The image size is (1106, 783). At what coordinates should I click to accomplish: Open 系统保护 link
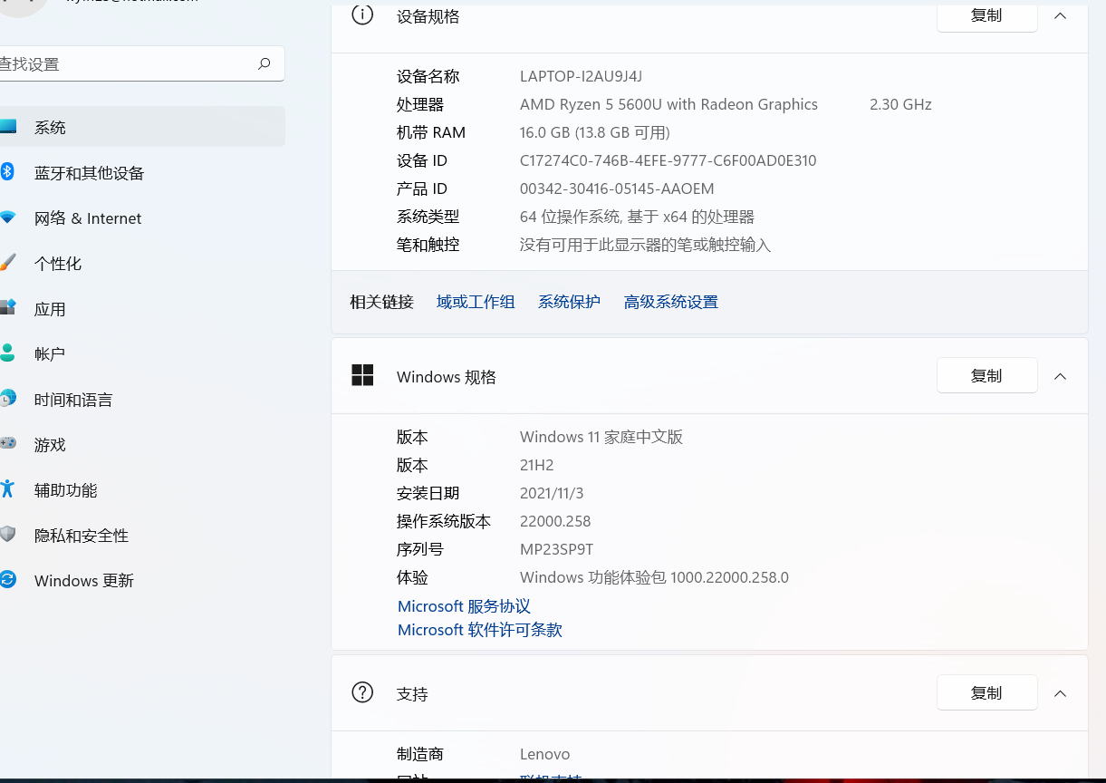[x=569, y=302]
